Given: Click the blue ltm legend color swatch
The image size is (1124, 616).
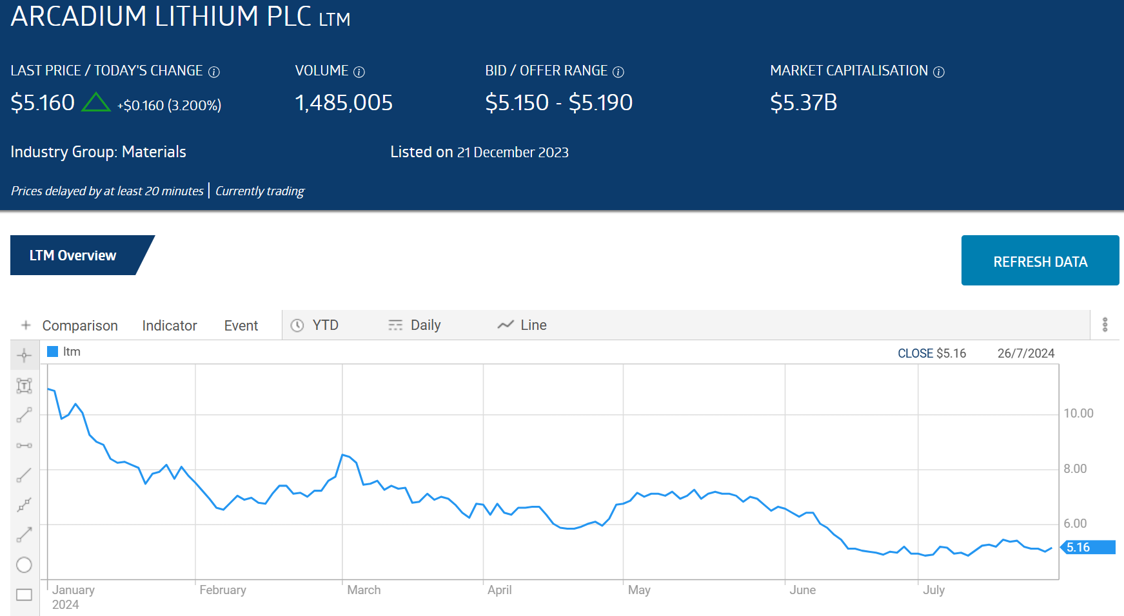Looking at the screenshot, I should (53, 352).
